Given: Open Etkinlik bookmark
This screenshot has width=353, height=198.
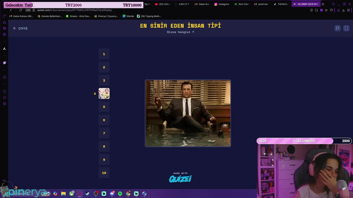Looking at the screenshot, I should [x=128, y=16].
